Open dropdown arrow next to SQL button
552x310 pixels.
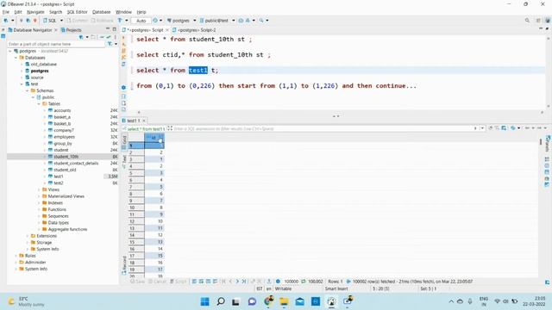pyautogui.click(x=61, y=21)
